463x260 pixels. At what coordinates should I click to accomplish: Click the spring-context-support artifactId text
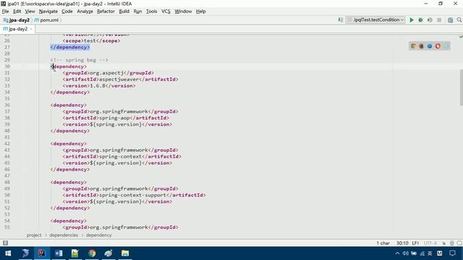(x=132, y=195)
